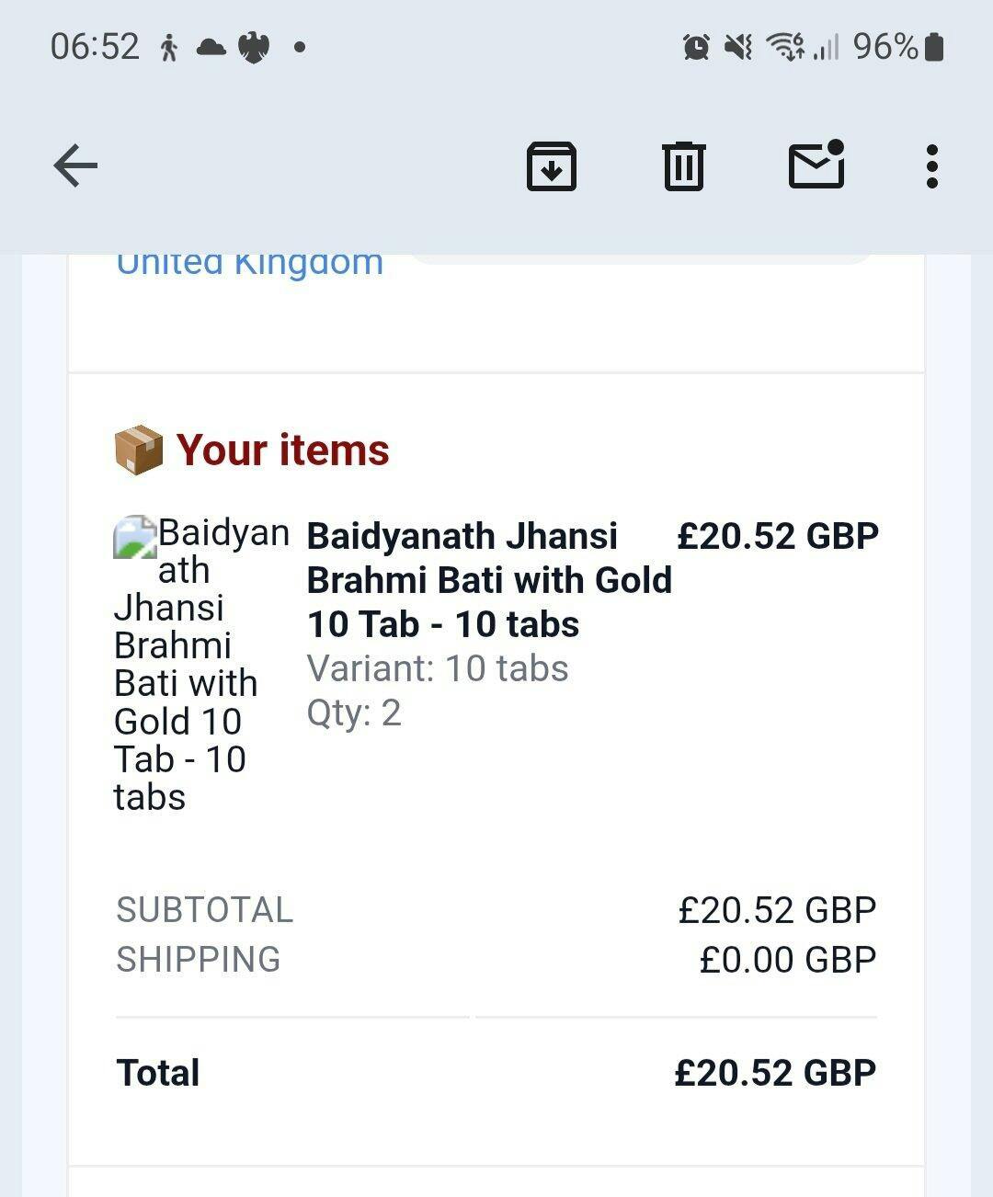Tap the Qty: 2 text
The width and height of the screenshot is (993, 1197).
tap(354, 712)
